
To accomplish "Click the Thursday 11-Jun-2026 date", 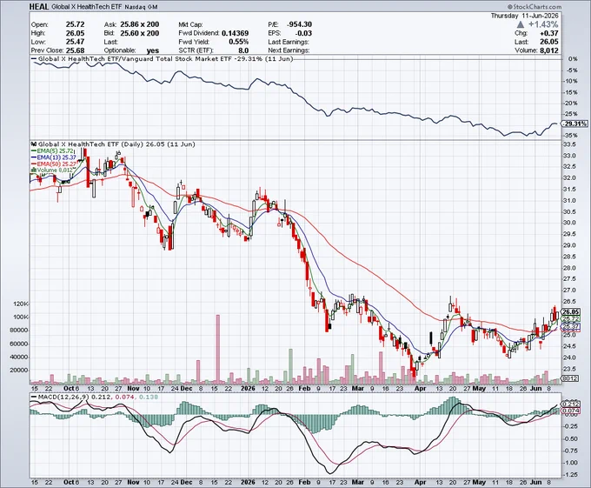I will click(x=524, y=16).
